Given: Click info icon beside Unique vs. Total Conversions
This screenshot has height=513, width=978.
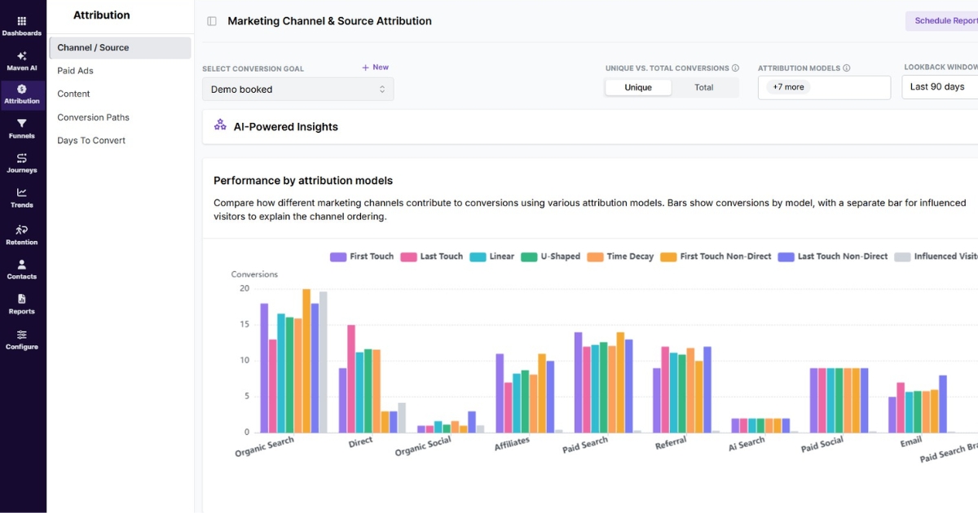Looking at the screenshot, I should pos(735,68).
